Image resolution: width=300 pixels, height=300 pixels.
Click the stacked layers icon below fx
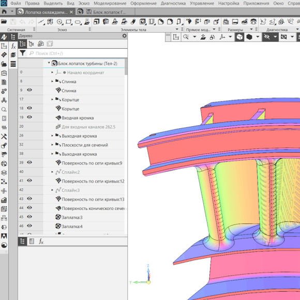(x=13, y=55)
